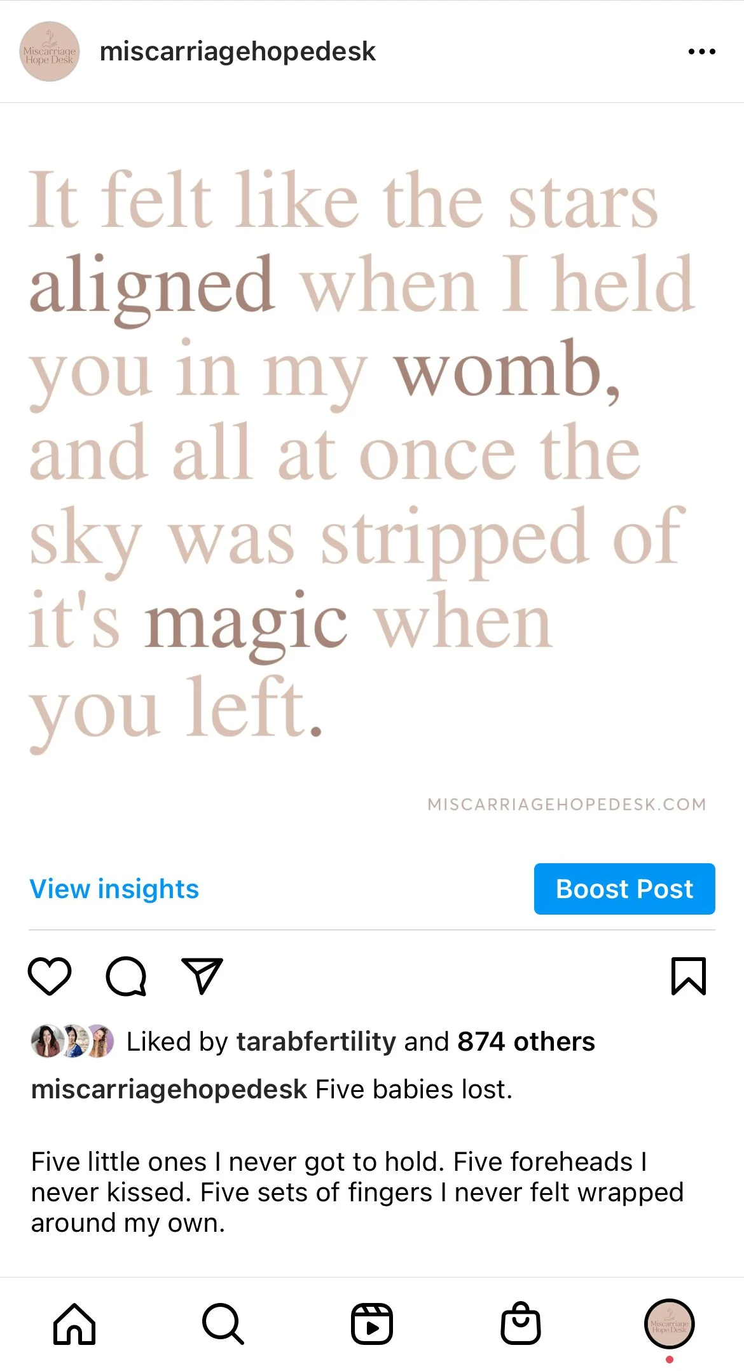This screenshot has width=744, height=1371.
Task: Tap the Miscarriage Hope Desk header avatar
Action: [50, 51]
